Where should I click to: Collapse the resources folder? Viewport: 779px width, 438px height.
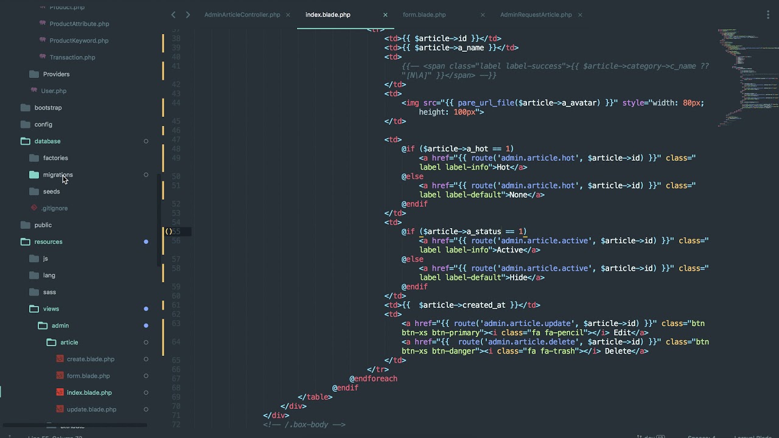[48, 242]
